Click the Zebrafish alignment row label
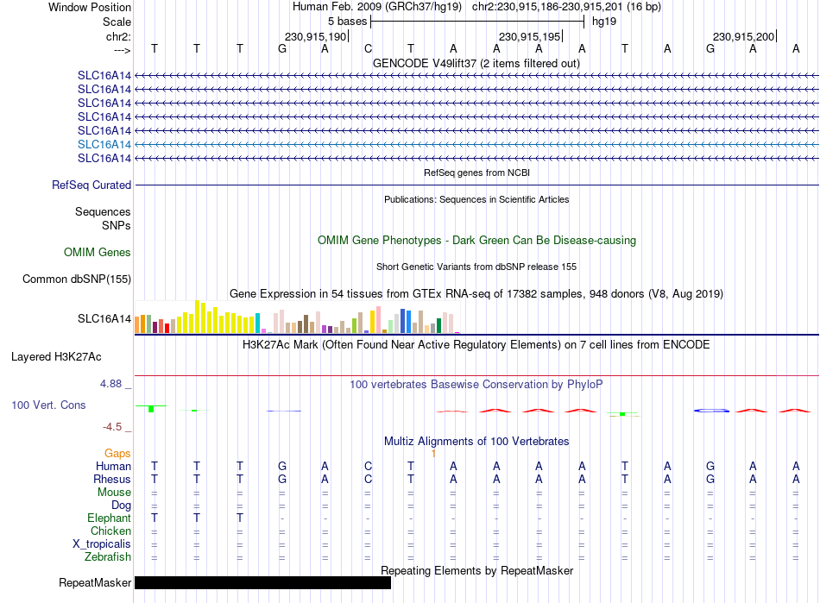 (108, 557)
